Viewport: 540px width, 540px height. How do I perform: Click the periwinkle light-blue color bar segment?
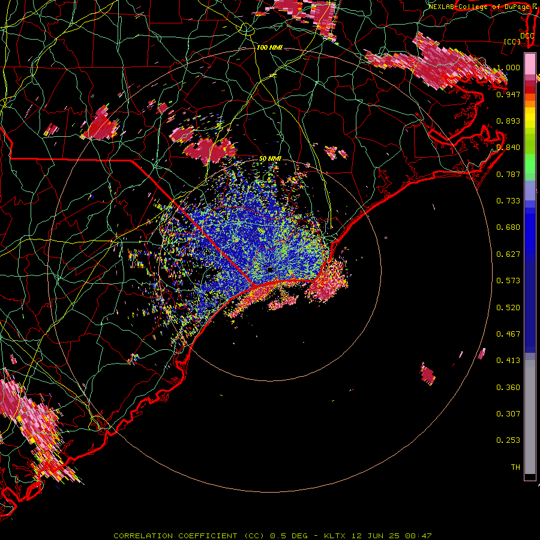(530, 190)
